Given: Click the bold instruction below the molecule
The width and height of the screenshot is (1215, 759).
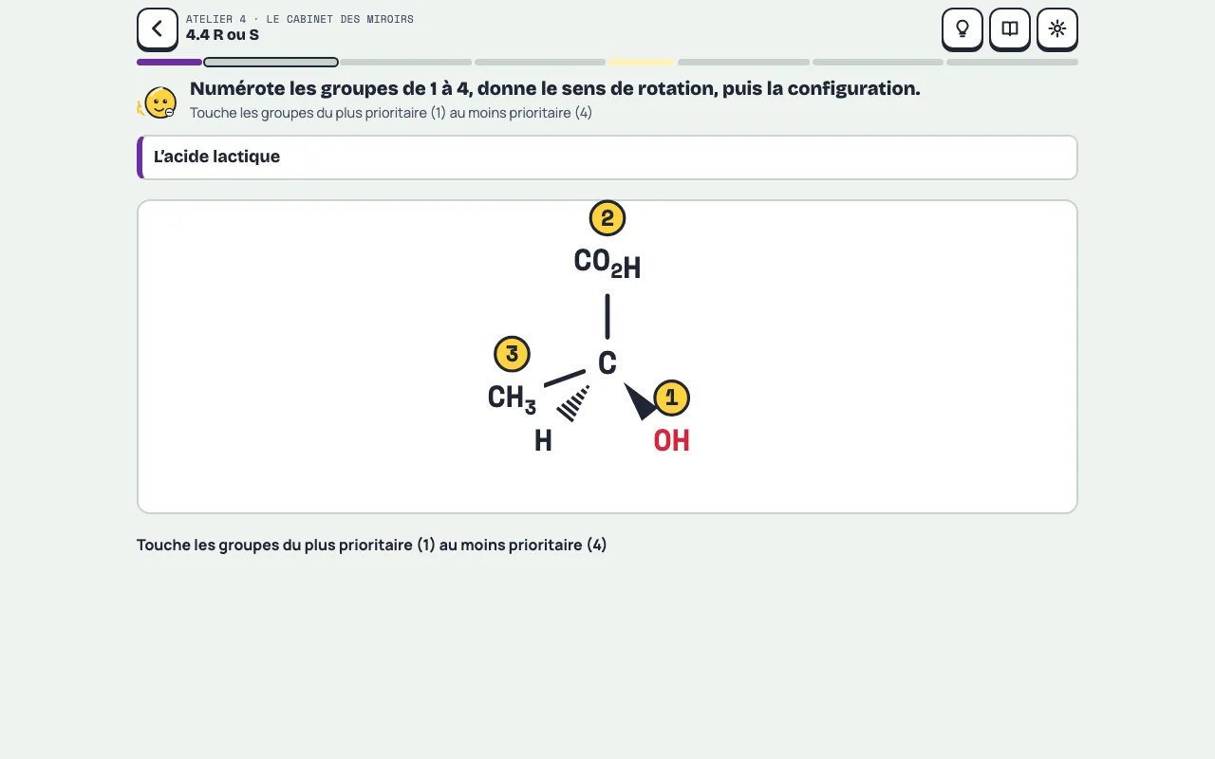Looking at the screenshot, I should [x=372, y=546].
